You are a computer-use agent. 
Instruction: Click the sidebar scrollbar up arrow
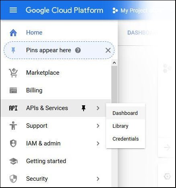tap(114, 63)
